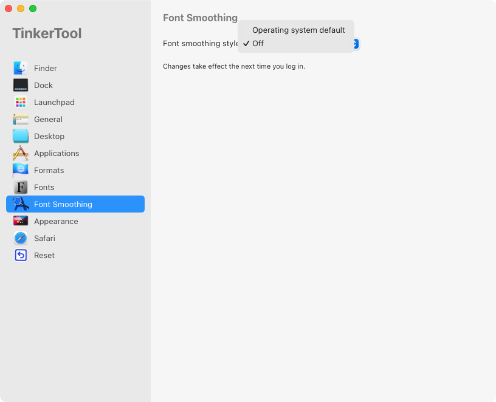The width and height of the screenshot is (496, 402).
Task: Click the Dock icon in sidebar
Action: [x=21, y=86]
